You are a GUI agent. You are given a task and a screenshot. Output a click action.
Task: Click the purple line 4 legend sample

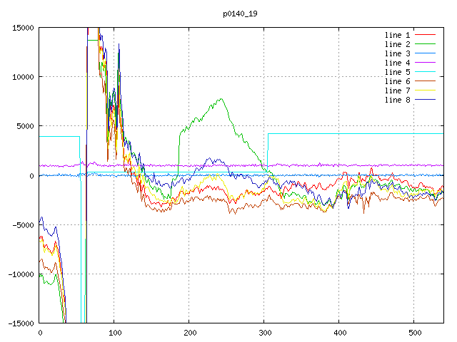click(x=425, y=63)
